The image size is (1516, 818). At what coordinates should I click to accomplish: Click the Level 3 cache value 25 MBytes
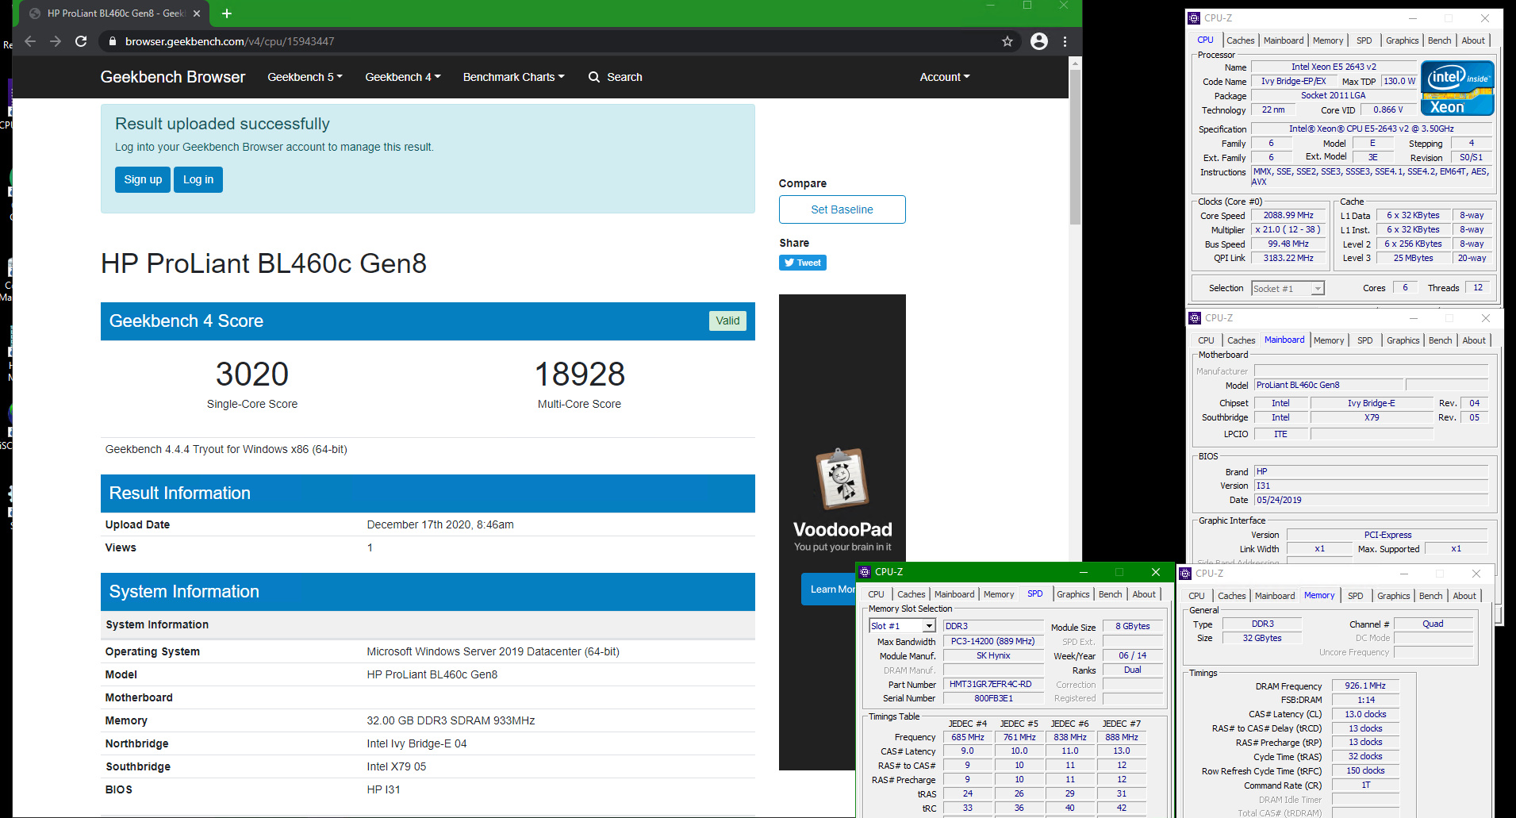coord(1414,258)
